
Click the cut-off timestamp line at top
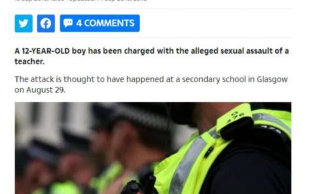pyautogui.click(x=81, y=1)
